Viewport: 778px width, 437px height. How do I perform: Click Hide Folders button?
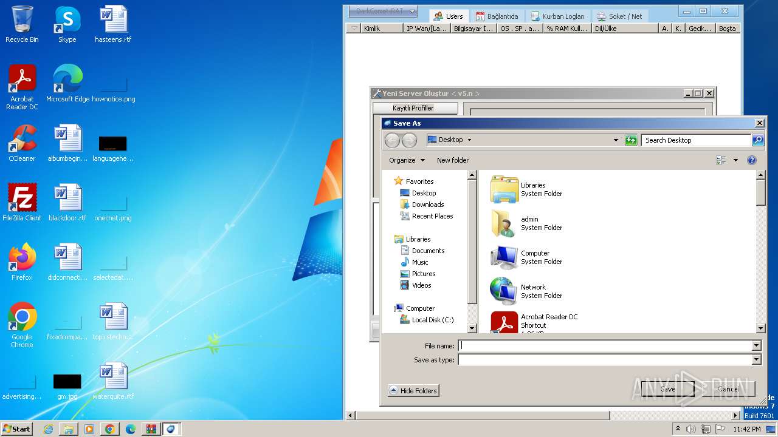(x=413, y=391)
